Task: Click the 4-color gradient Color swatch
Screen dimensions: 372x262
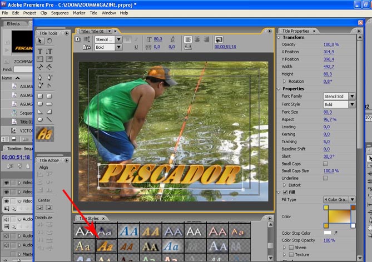Action: point(341,217)
